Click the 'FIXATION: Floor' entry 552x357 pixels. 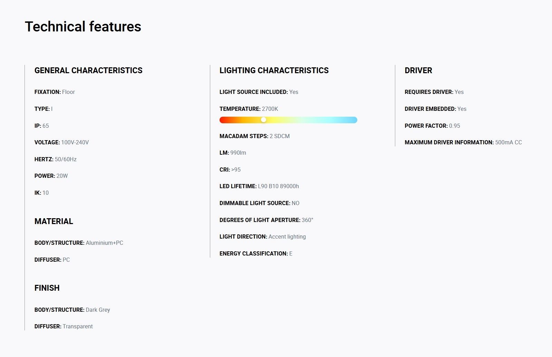coord(55,92)
